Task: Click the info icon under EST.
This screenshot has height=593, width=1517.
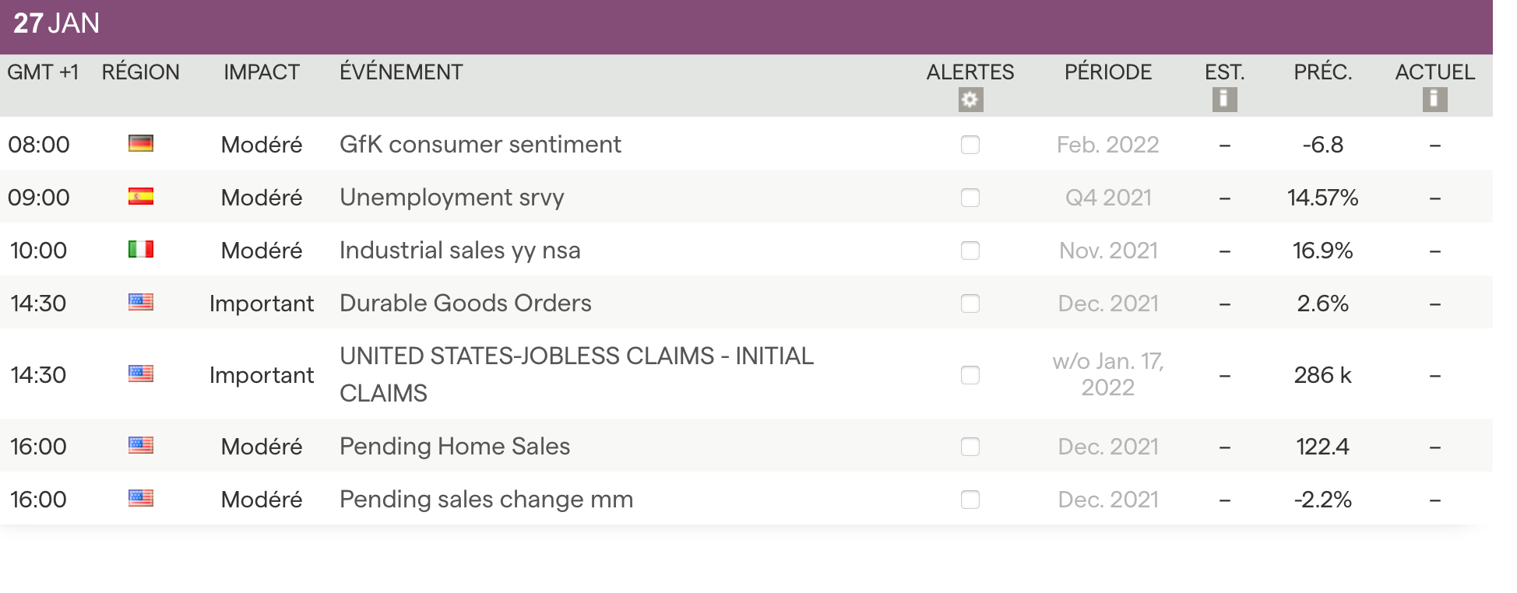Action: tap(1224, 100)
